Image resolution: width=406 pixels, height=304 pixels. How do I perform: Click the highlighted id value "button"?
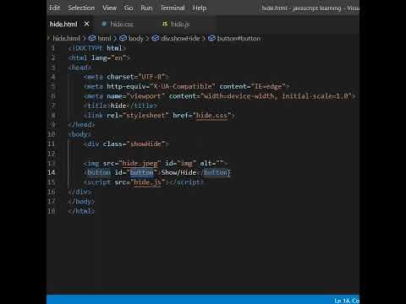142,172
